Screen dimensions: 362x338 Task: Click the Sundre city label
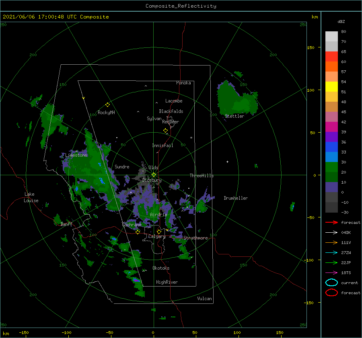tap(122, 166)
